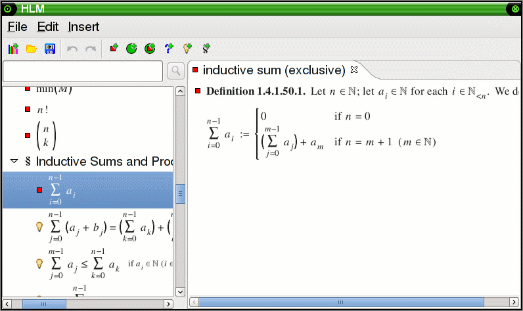Select the n factorial tree item

pos(45,109)
